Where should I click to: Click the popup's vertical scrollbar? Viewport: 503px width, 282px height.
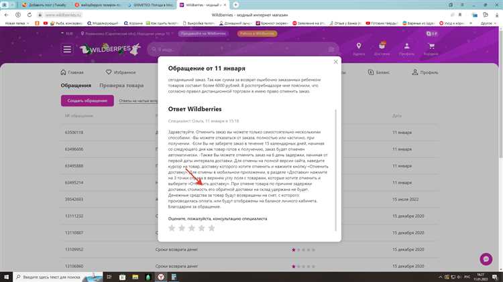tap(335, 170)
